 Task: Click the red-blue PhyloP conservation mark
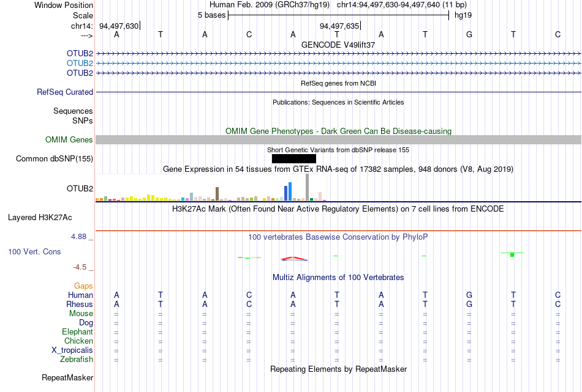click(294, 259)
